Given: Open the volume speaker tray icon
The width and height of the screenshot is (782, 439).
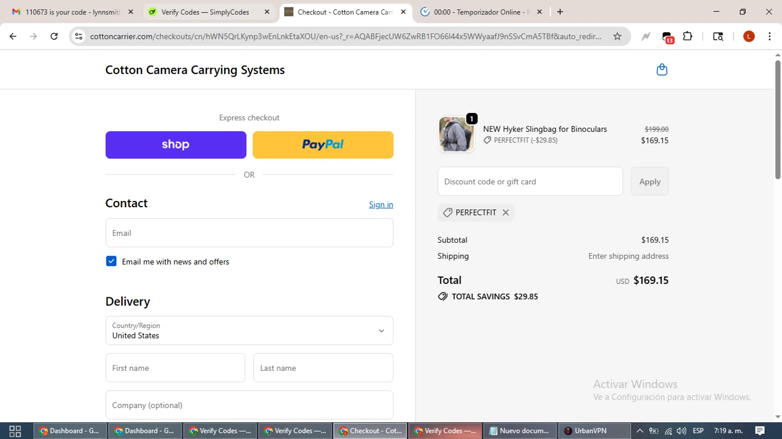Looking at the screenshot, I should coord(681,431).
